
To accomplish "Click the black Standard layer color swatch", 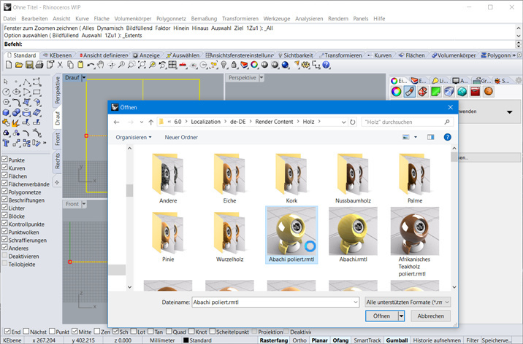I will (x=186, y=340).
